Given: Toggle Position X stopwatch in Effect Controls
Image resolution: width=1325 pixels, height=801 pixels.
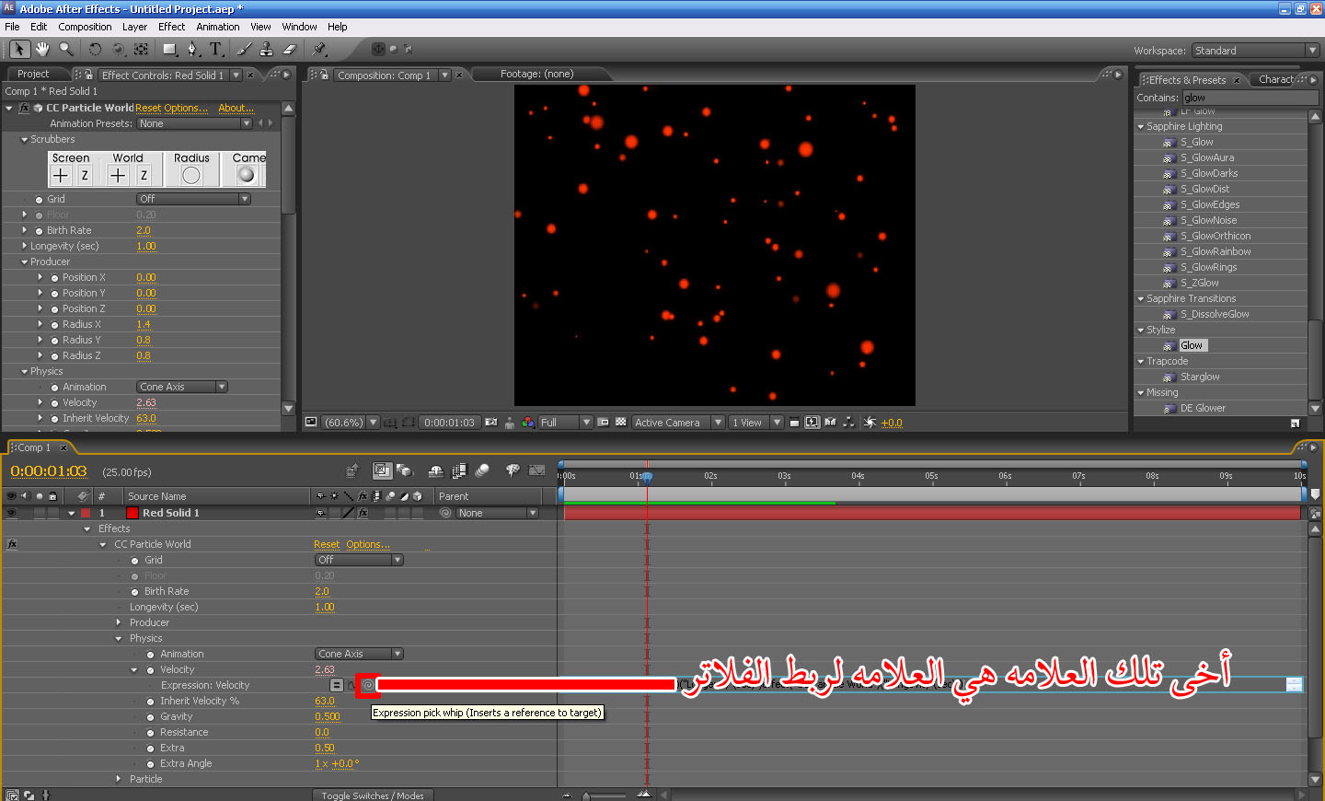Looking at the screenshot, I should point(55,277).
